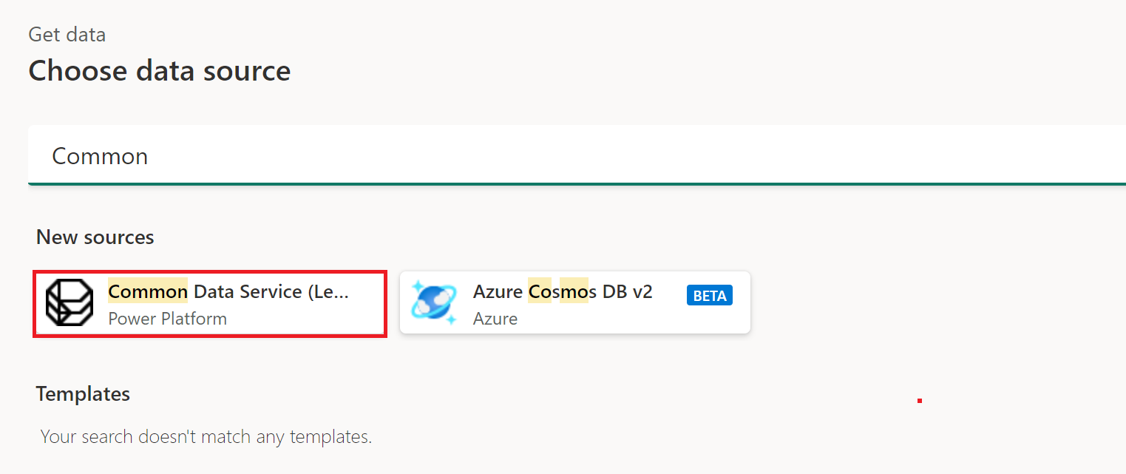This screenshot has width=1126, height=474.
Task: Click the Azure Cosmos DB planet icon
Action: click(433, 302)
